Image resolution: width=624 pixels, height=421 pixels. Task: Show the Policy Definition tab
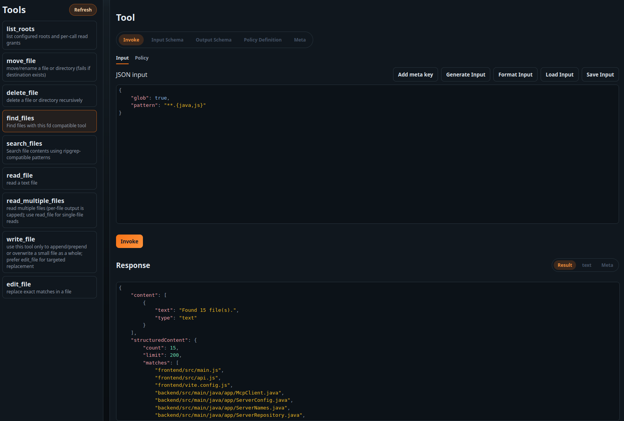click(x=262, y=40)
